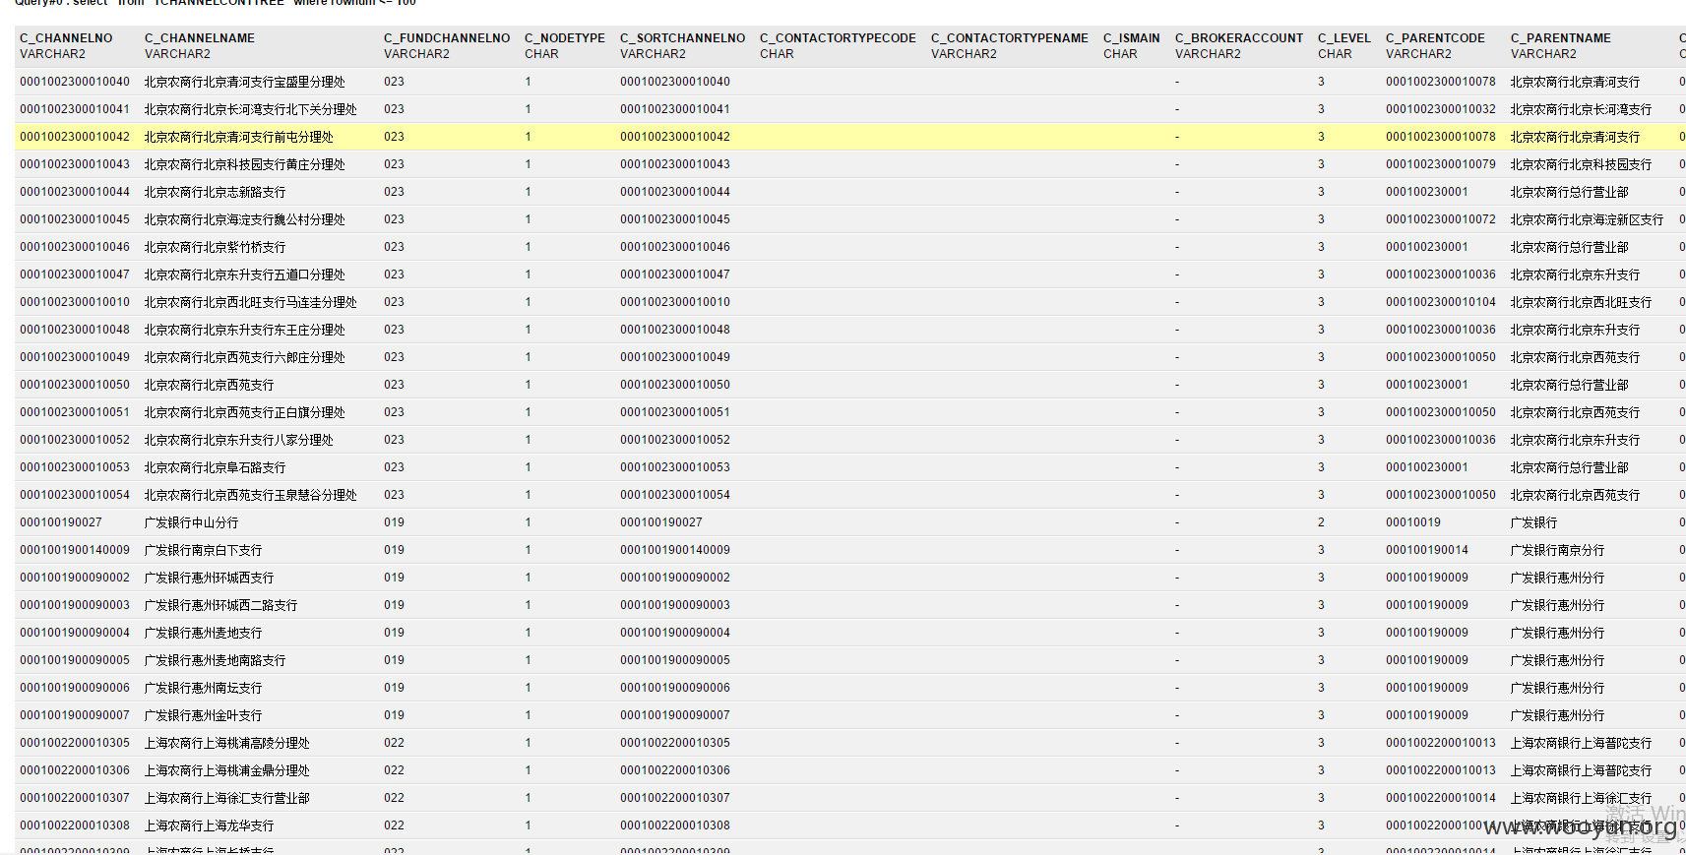
Task: Click the C_PARENTNAME column header
Action: point(1561,38)
